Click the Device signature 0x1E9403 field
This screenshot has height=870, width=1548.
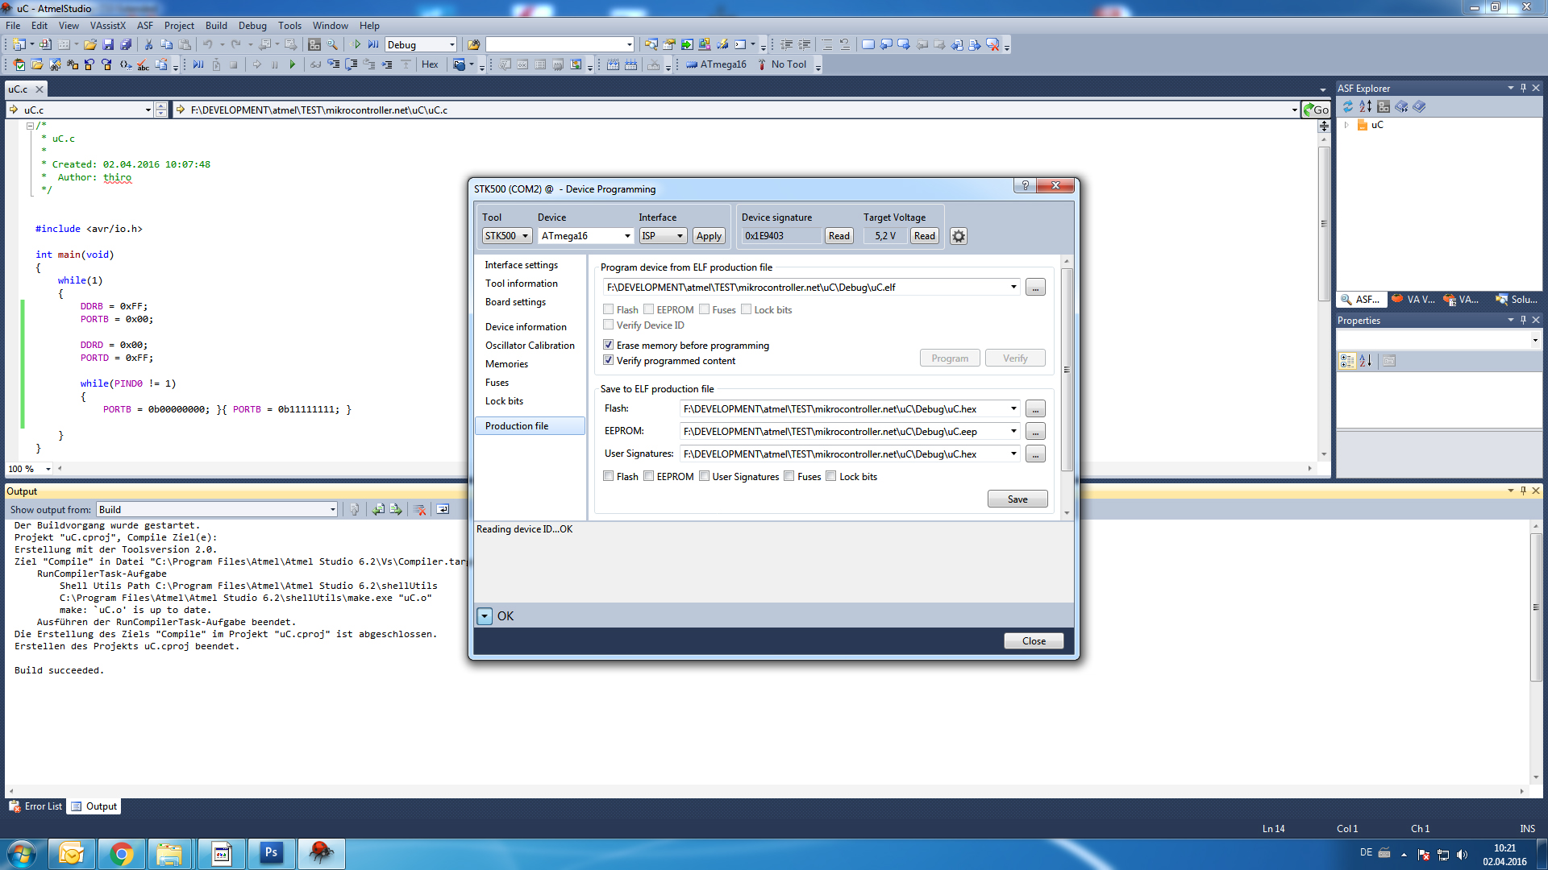[x=781, y=236]
